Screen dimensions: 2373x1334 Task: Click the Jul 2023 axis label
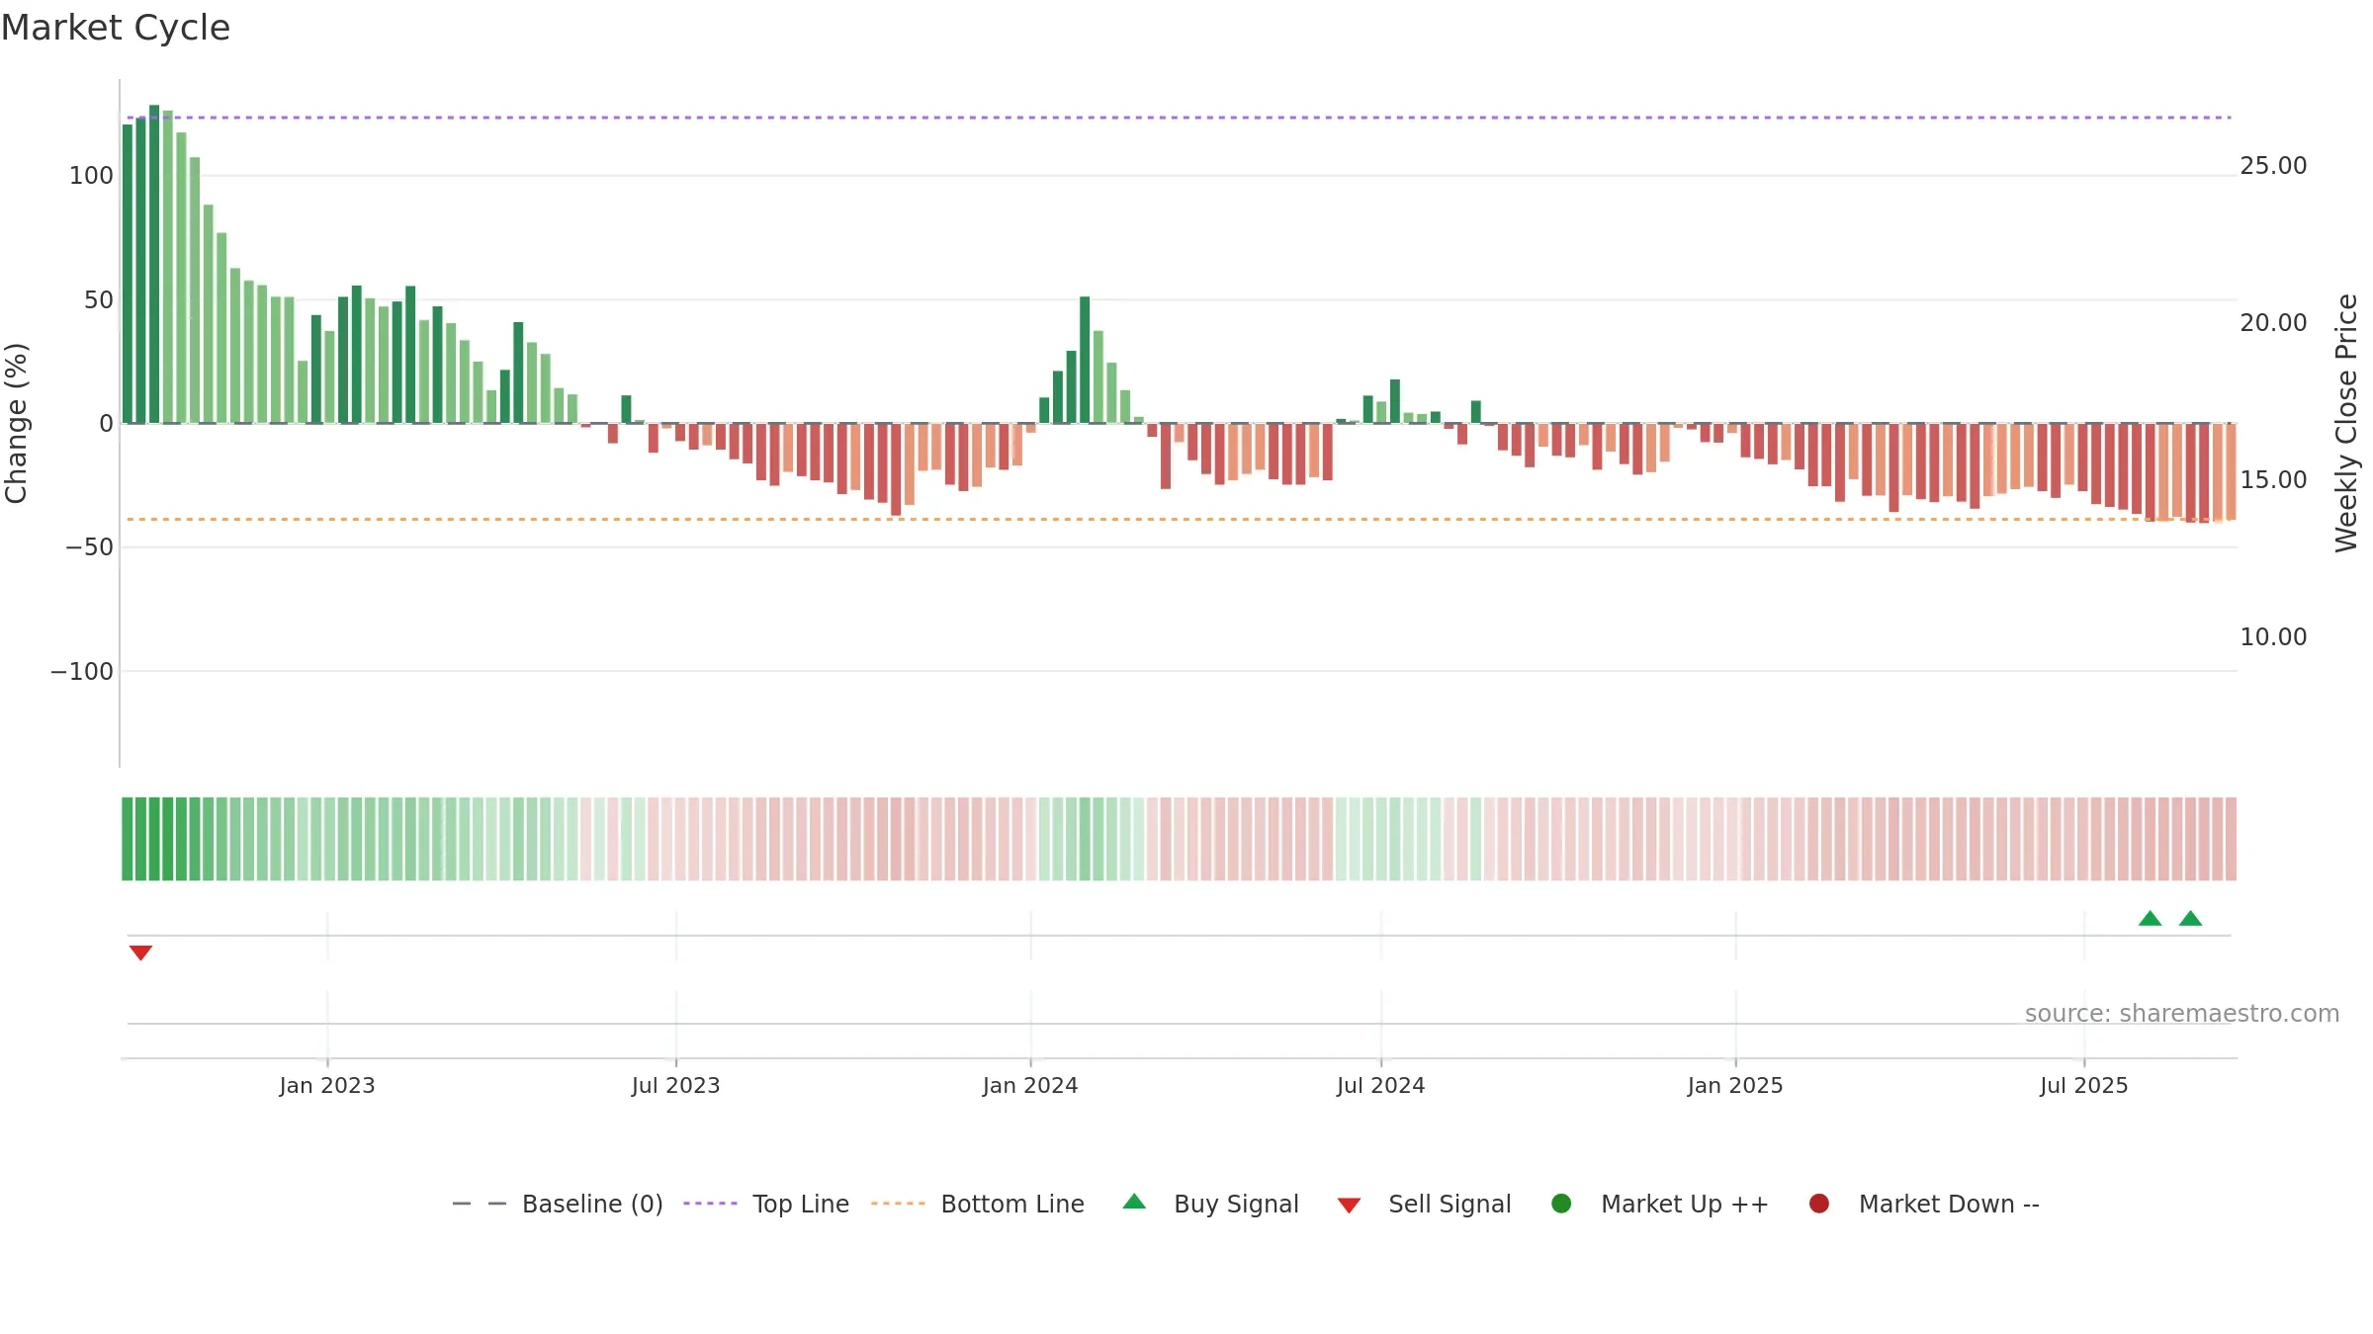tap(676, 1085)
